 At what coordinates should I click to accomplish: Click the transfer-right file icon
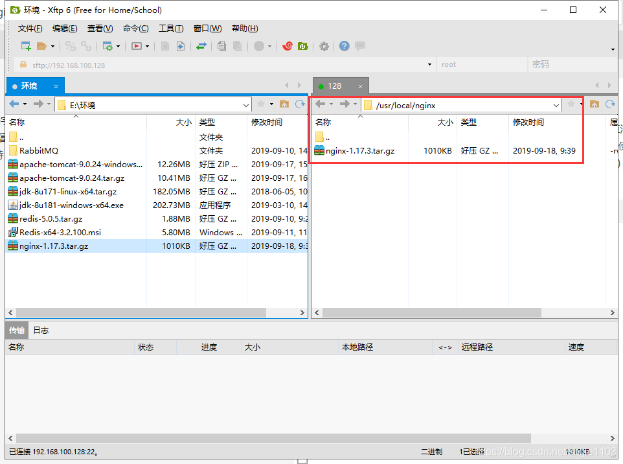(181, 46)
